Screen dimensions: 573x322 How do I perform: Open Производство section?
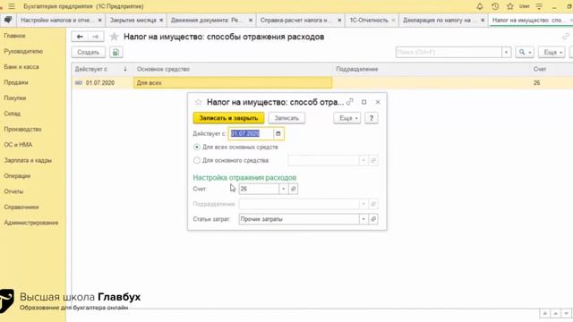(x=22, y=129)
